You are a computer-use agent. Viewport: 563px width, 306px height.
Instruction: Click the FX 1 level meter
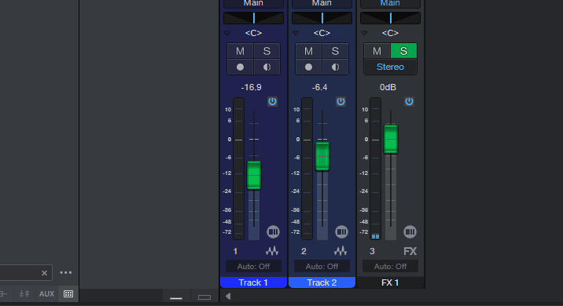[375, 169]
